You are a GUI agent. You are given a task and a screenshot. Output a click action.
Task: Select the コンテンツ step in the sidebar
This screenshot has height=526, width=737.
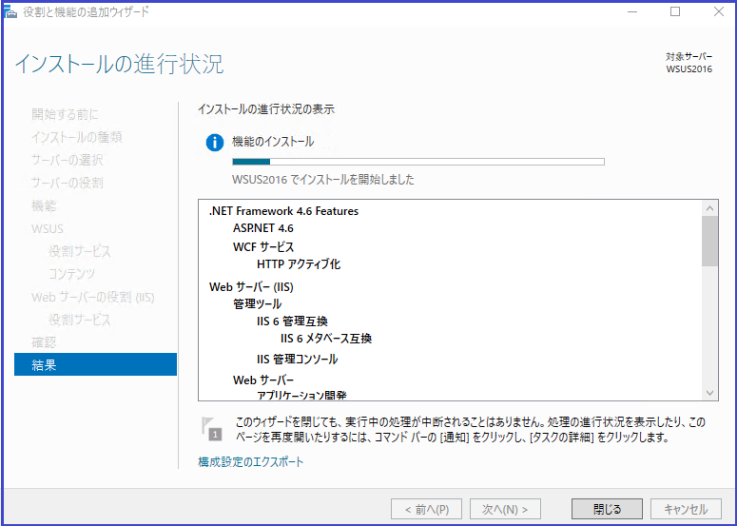[x=71, y=274]
